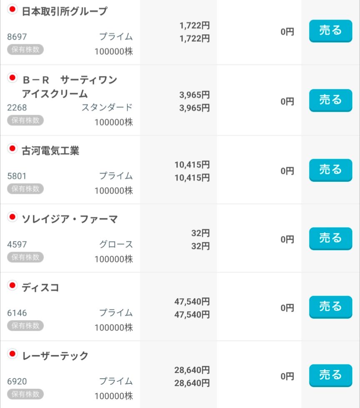Click 売る beside レーザーテック
Screen dimensions: 360x408
(330, 375)
